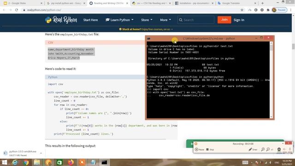Open the taskbar clock and date
The width and height of the screenshot is (295, 166).
[287, 162]
